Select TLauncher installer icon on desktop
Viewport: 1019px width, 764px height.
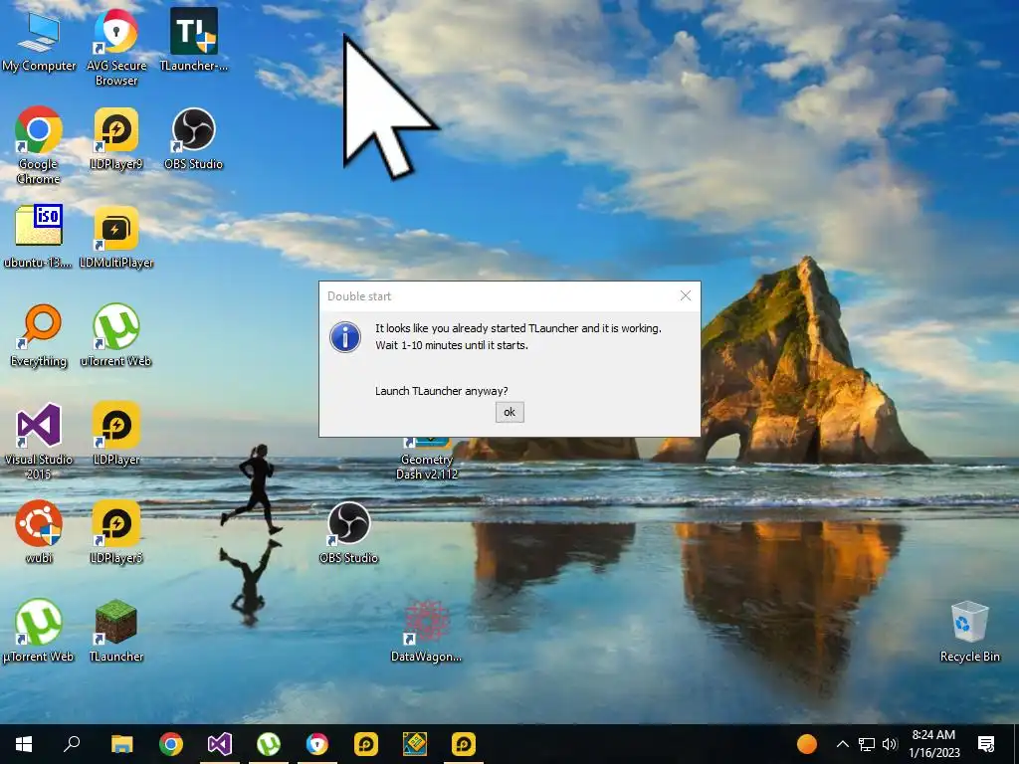tap(194, 40)
